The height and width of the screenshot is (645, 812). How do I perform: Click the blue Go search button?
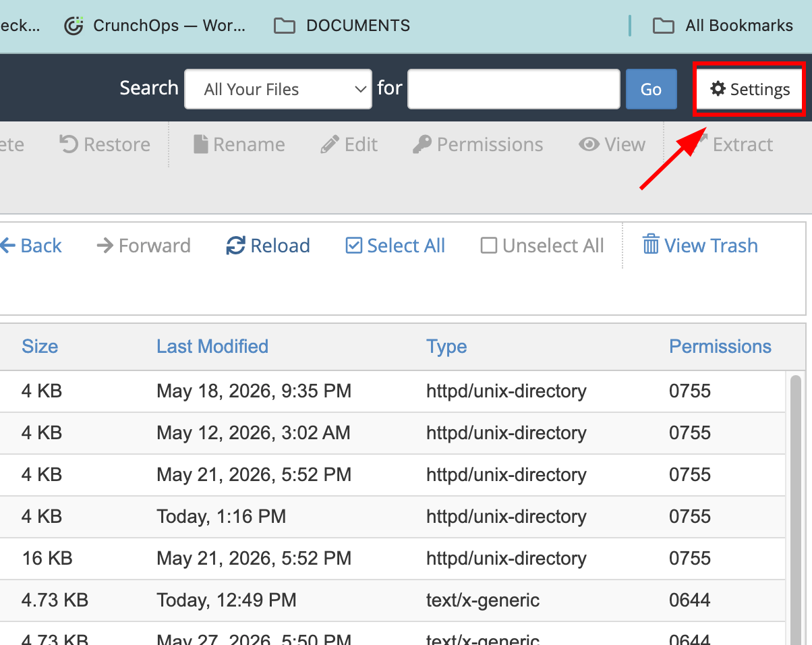(x=651, y=89)
